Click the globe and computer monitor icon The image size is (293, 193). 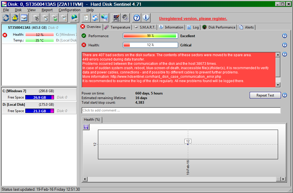tap(105, 18)
